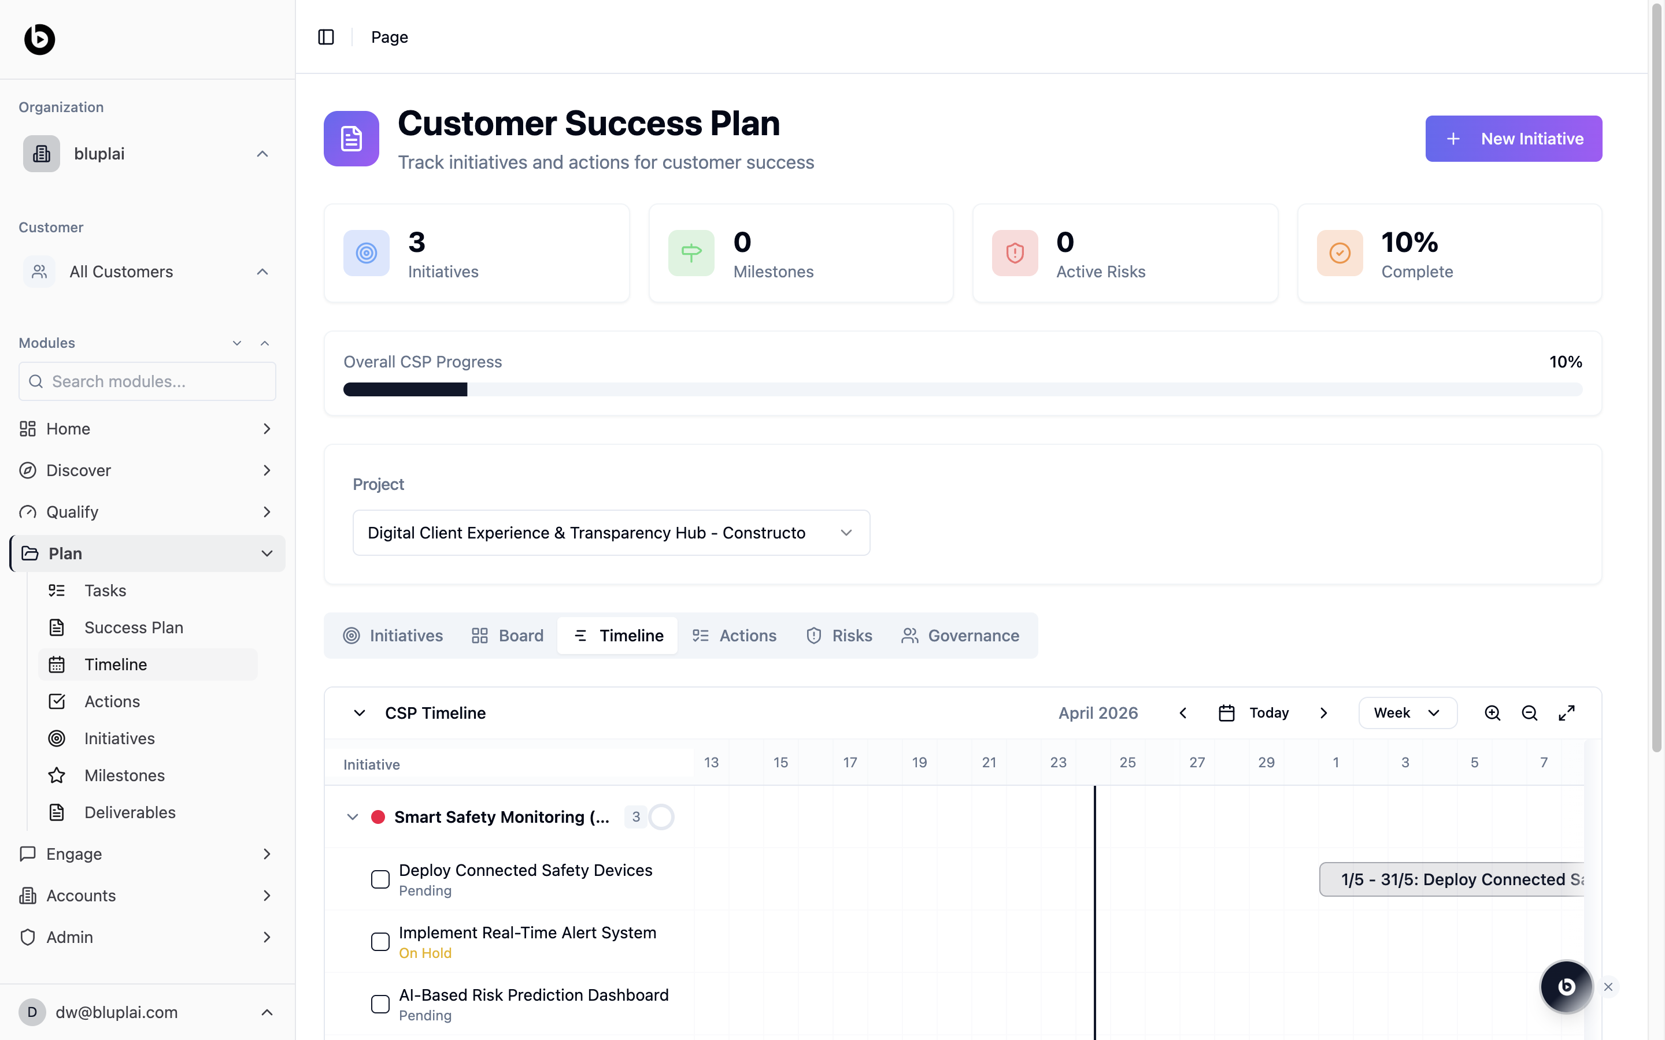
Task: Expand timeline to fullscreen view
Action: 1567,714
